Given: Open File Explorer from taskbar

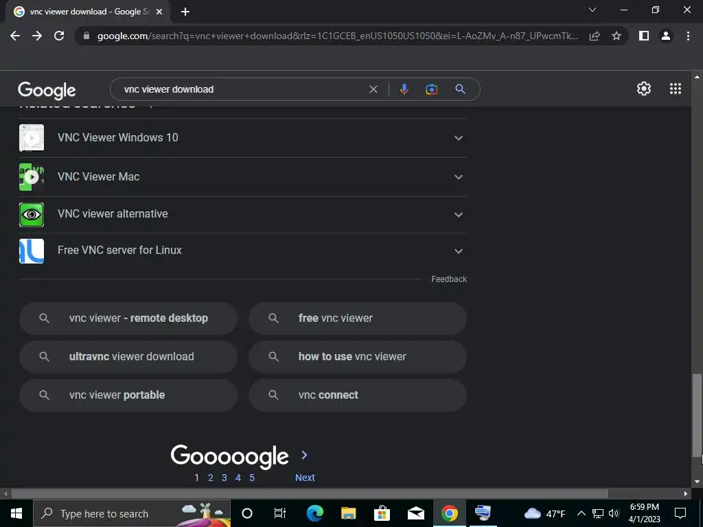Looking at the screenshot, I should click(348, 513).
